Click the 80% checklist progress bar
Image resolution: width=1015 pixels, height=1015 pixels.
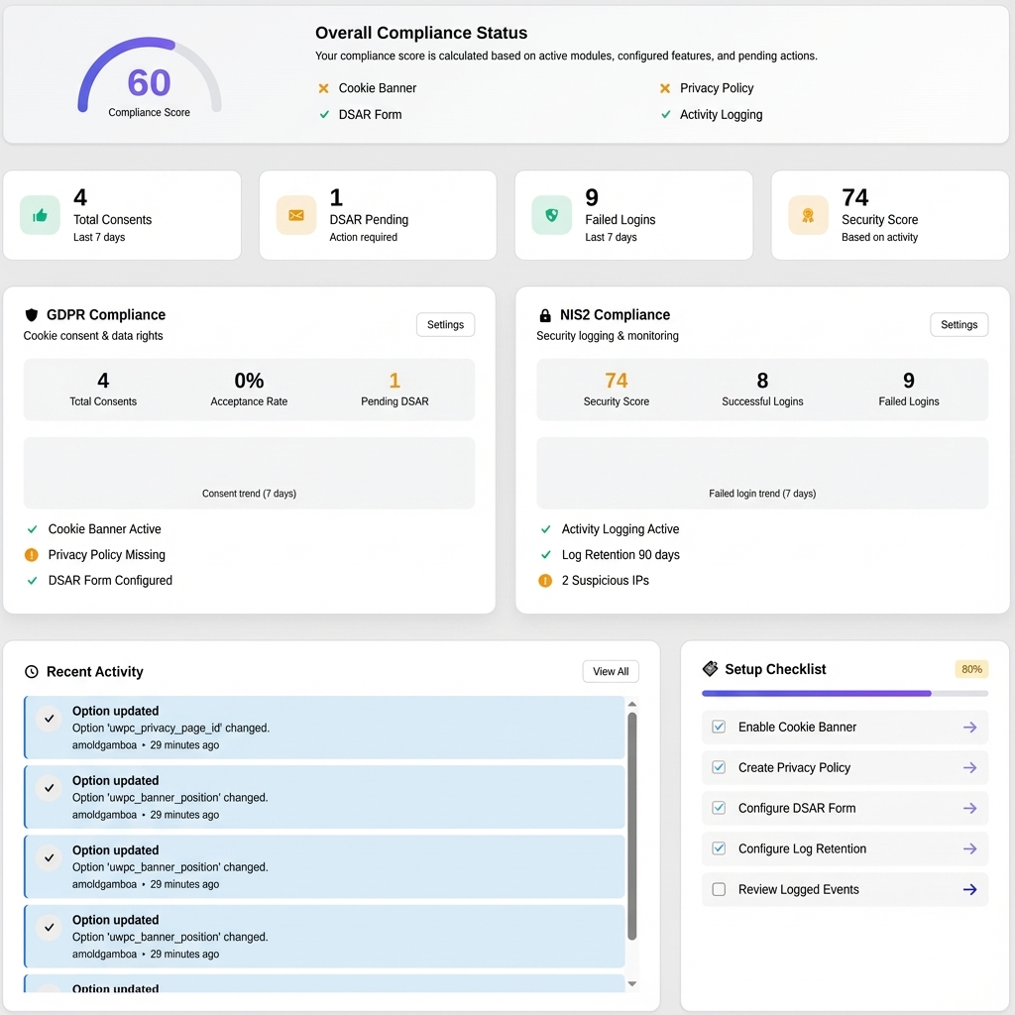(x=845, y=692)
